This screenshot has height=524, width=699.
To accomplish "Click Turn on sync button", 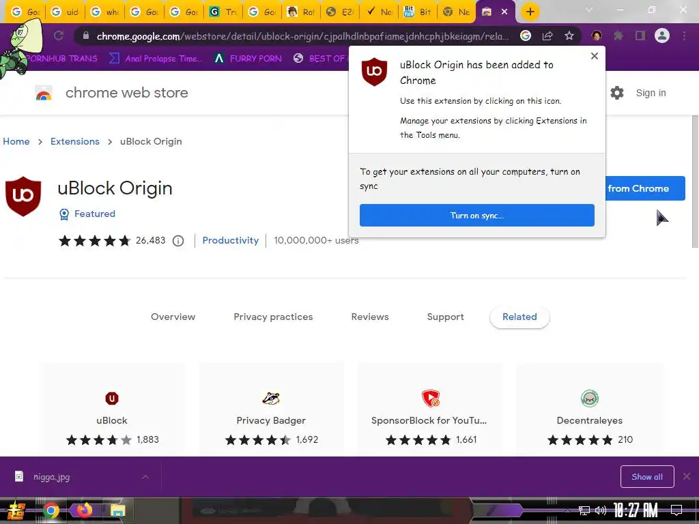I will pos(476,215).
